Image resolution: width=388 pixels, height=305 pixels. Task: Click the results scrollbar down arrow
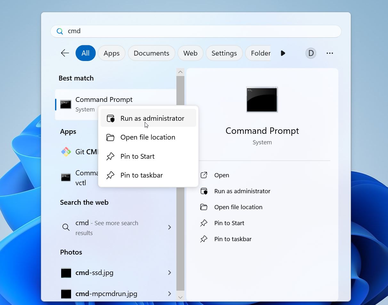pyautogui.click(x=180, y=297)
